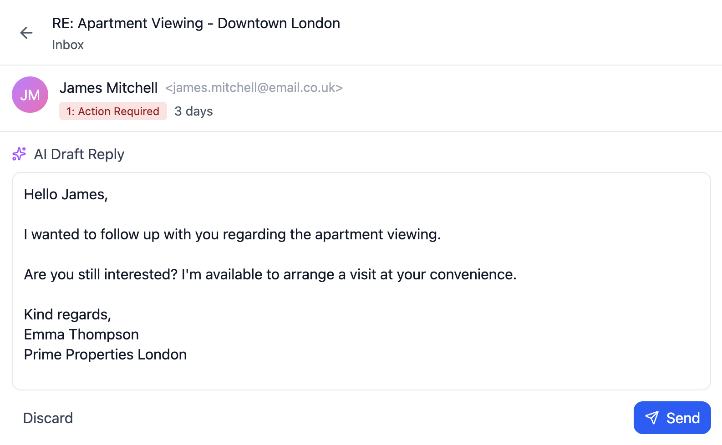Place cursor on the "Hello James," line
Viewport: 722px width, 445px height.
click(x=66, y=194)
